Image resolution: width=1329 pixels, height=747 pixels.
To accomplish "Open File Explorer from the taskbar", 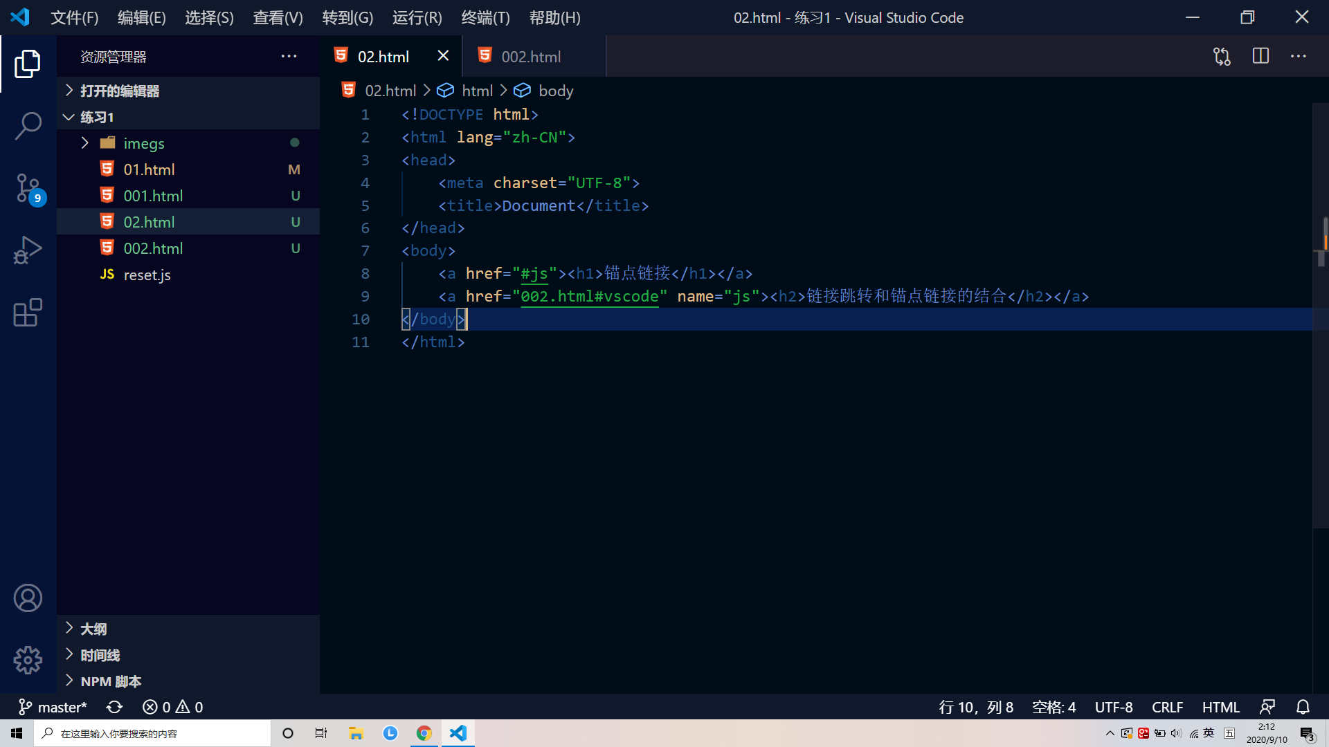I will tap(356, 733).
